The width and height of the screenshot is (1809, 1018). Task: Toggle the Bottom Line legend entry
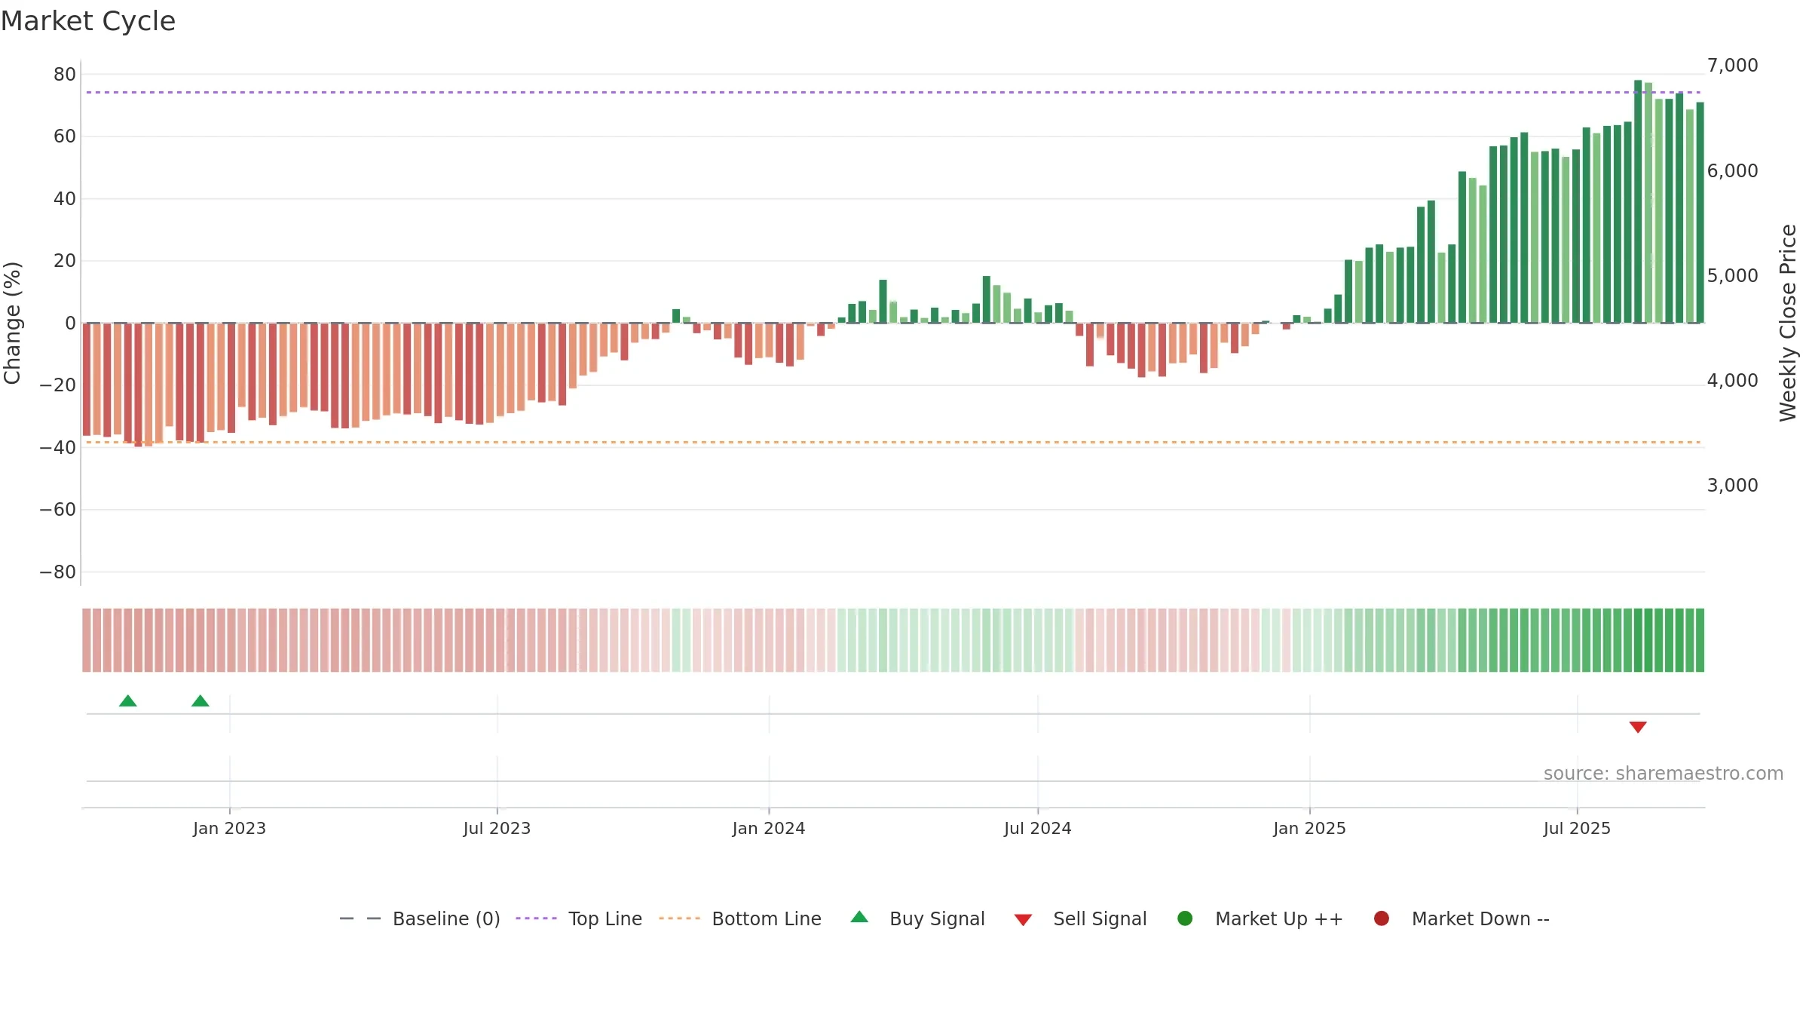[740, 918]
